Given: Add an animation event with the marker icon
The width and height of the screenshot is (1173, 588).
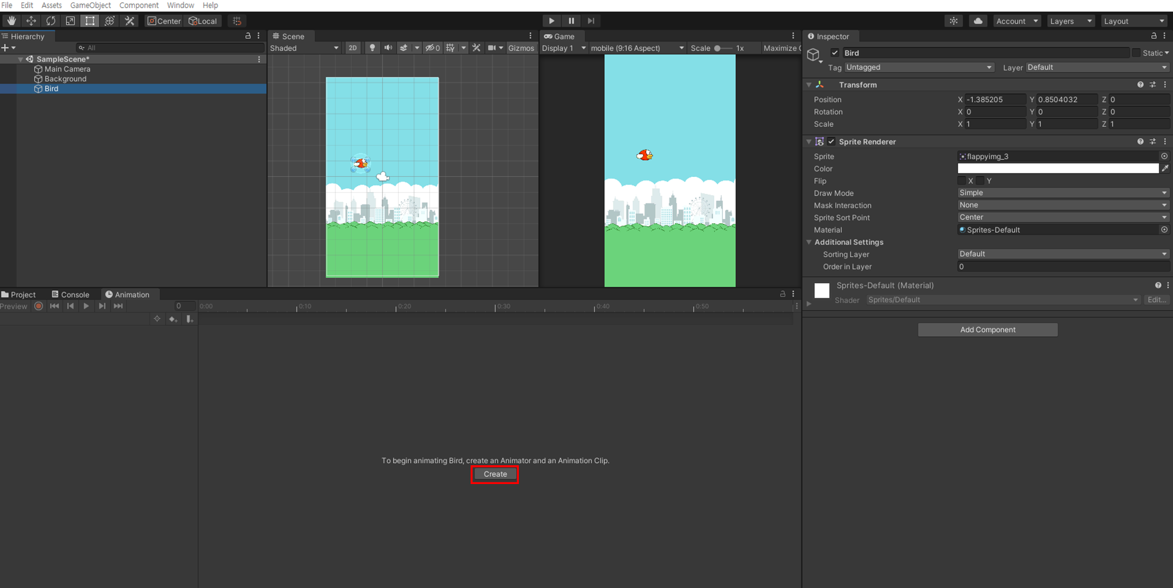Looking at the screenshot, I should pos(189,319).
